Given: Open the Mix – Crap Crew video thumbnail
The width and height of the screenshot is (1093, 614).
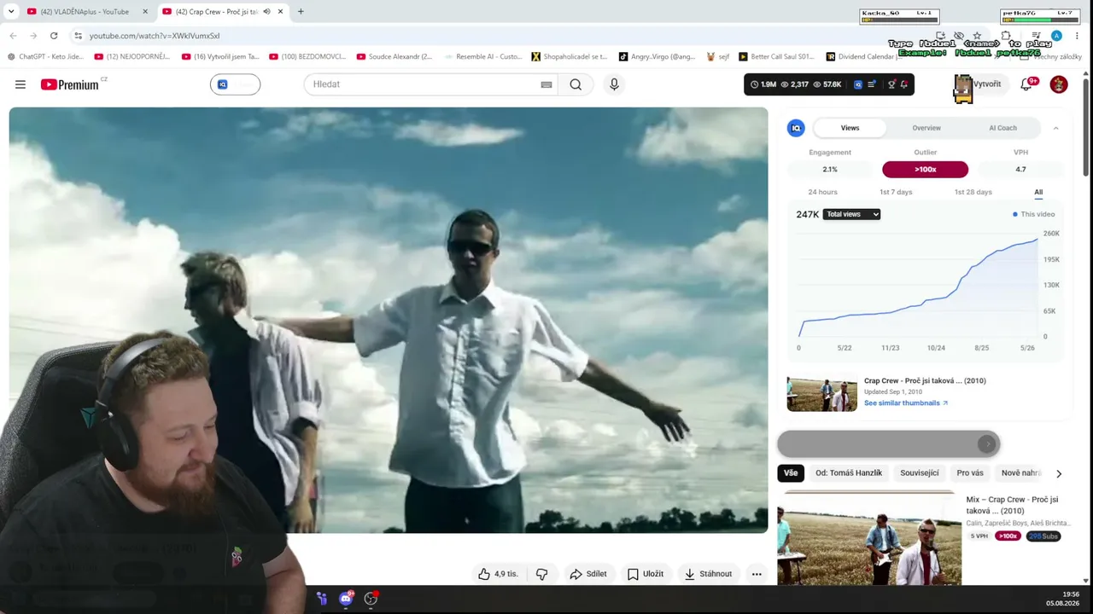Looking at the screenshot, I should coord(869,537).
